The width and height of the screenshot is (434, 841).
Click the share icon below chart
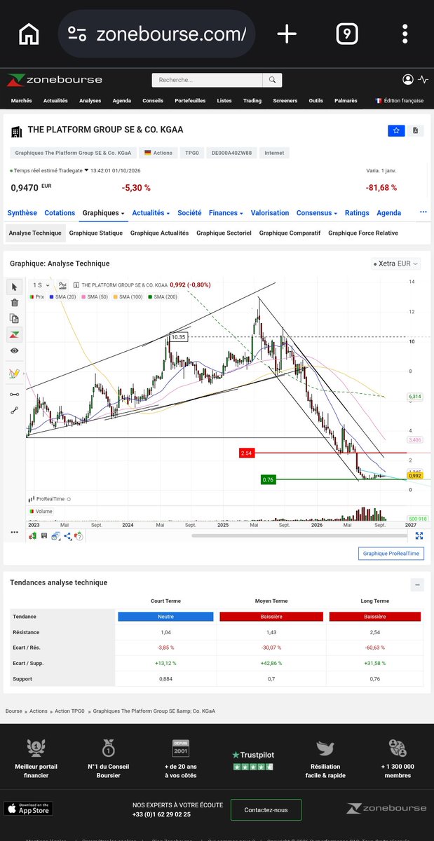67,536
